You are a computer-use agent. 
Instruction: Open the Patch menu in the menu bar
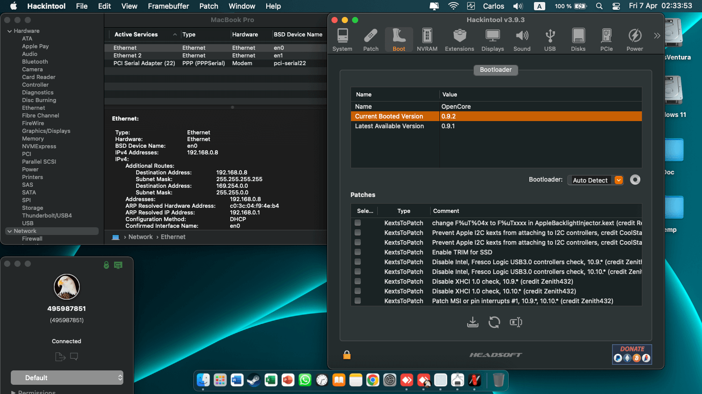[209, 6]
